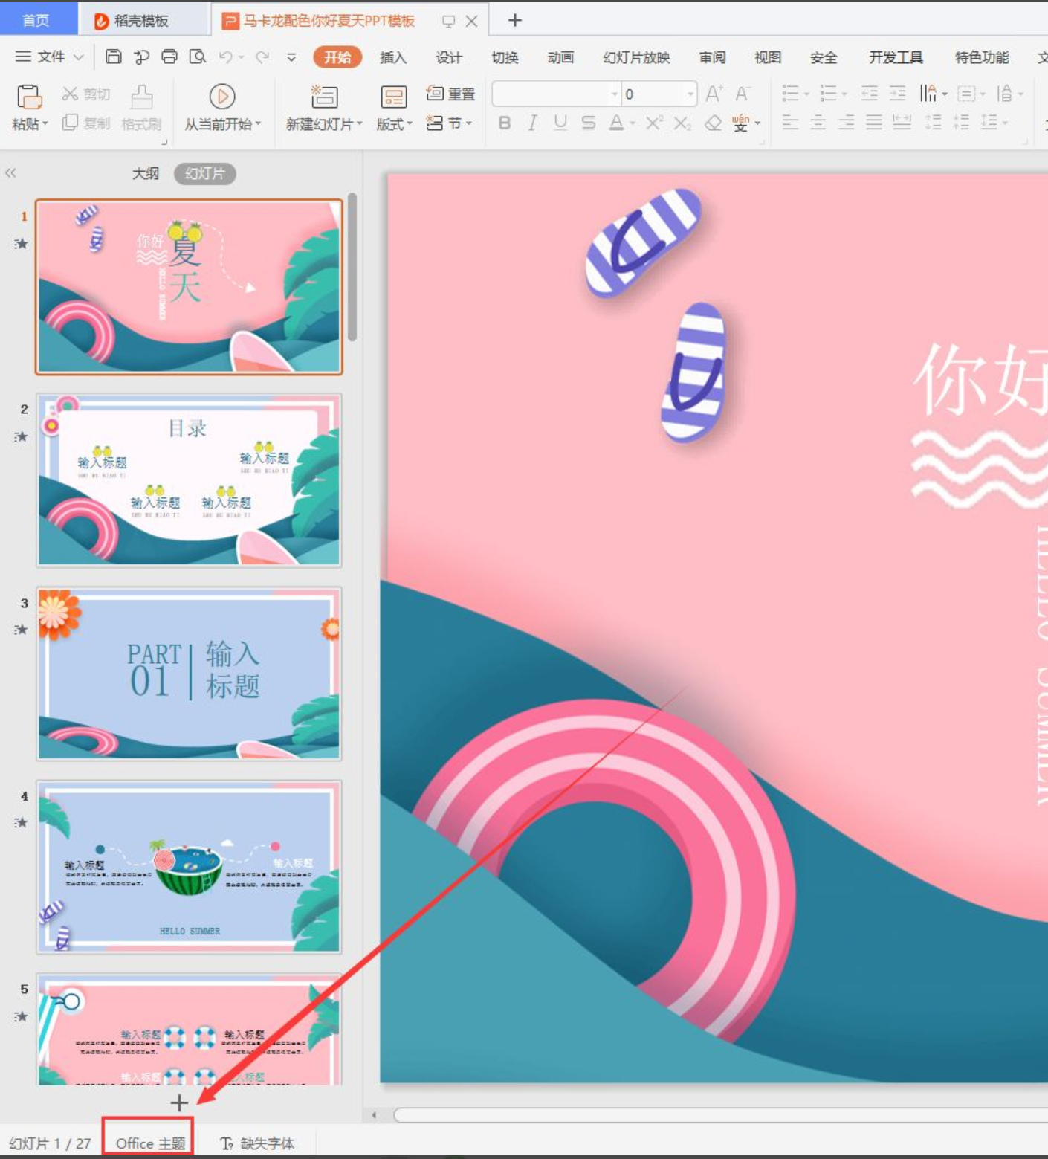The image size is (1048, 1159).
Task: Toggle align text right
Action: point(846,123)
